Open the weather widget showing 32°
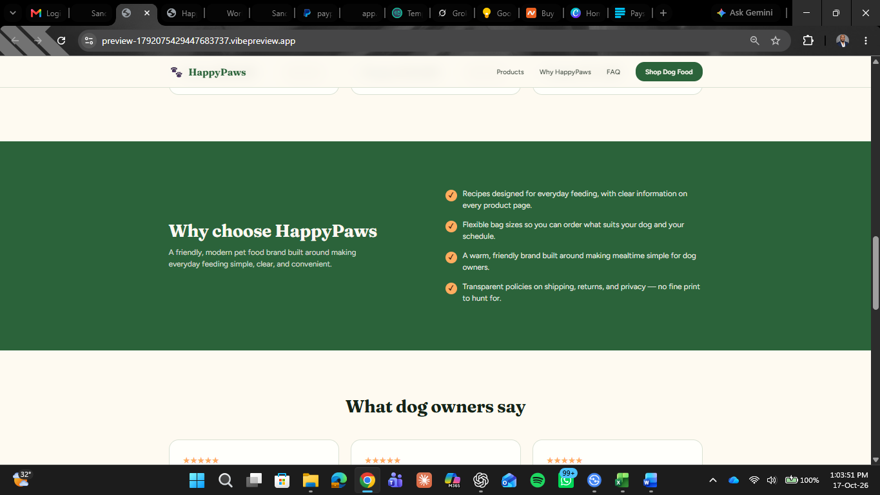Viewport: 880px width, 495px height. [22, 479]
